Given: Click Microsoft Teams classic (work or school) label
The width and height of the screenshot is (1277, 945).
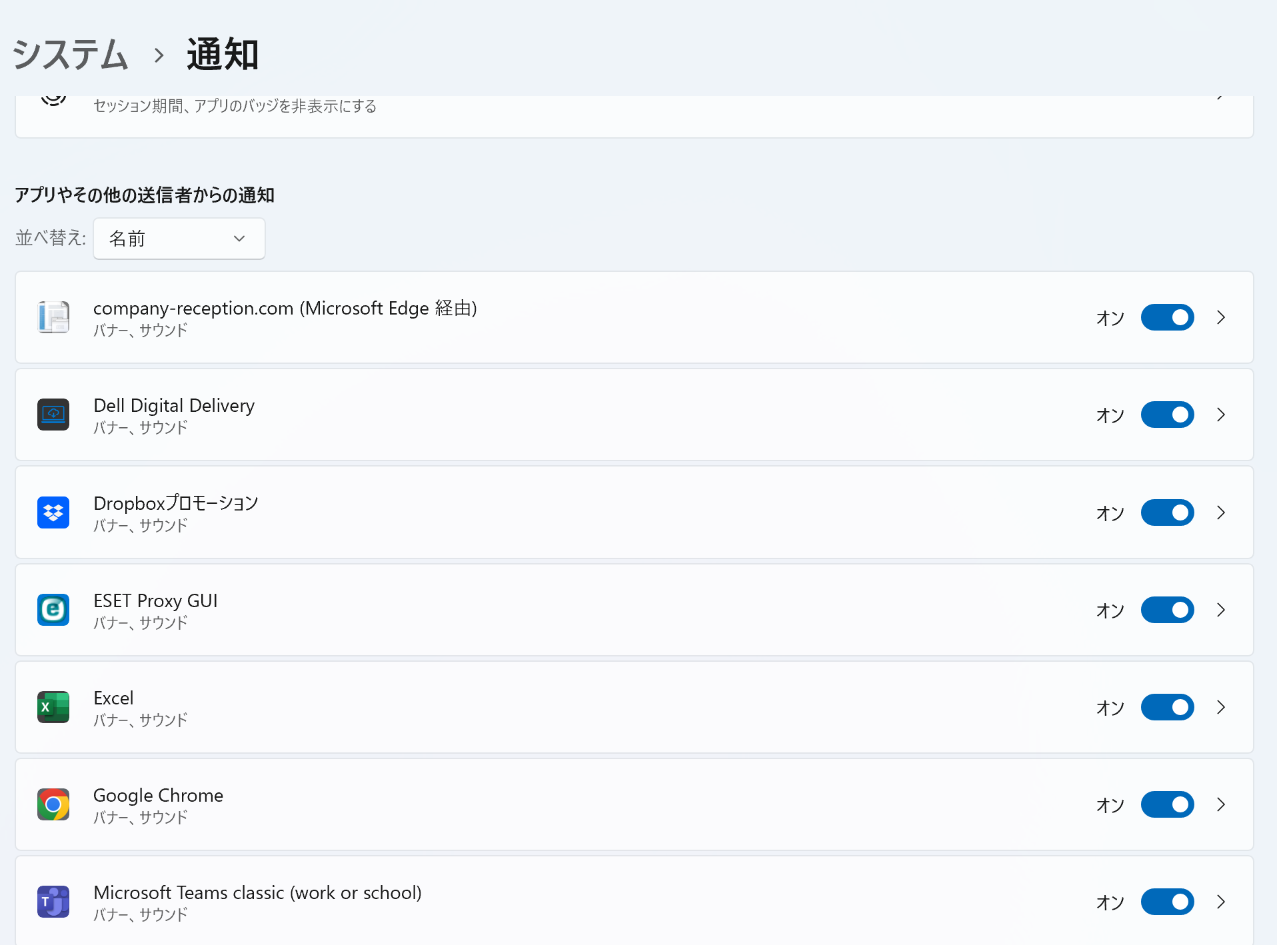Looking at the screenshot, I should pyautogui.click(x=257, y=892).
